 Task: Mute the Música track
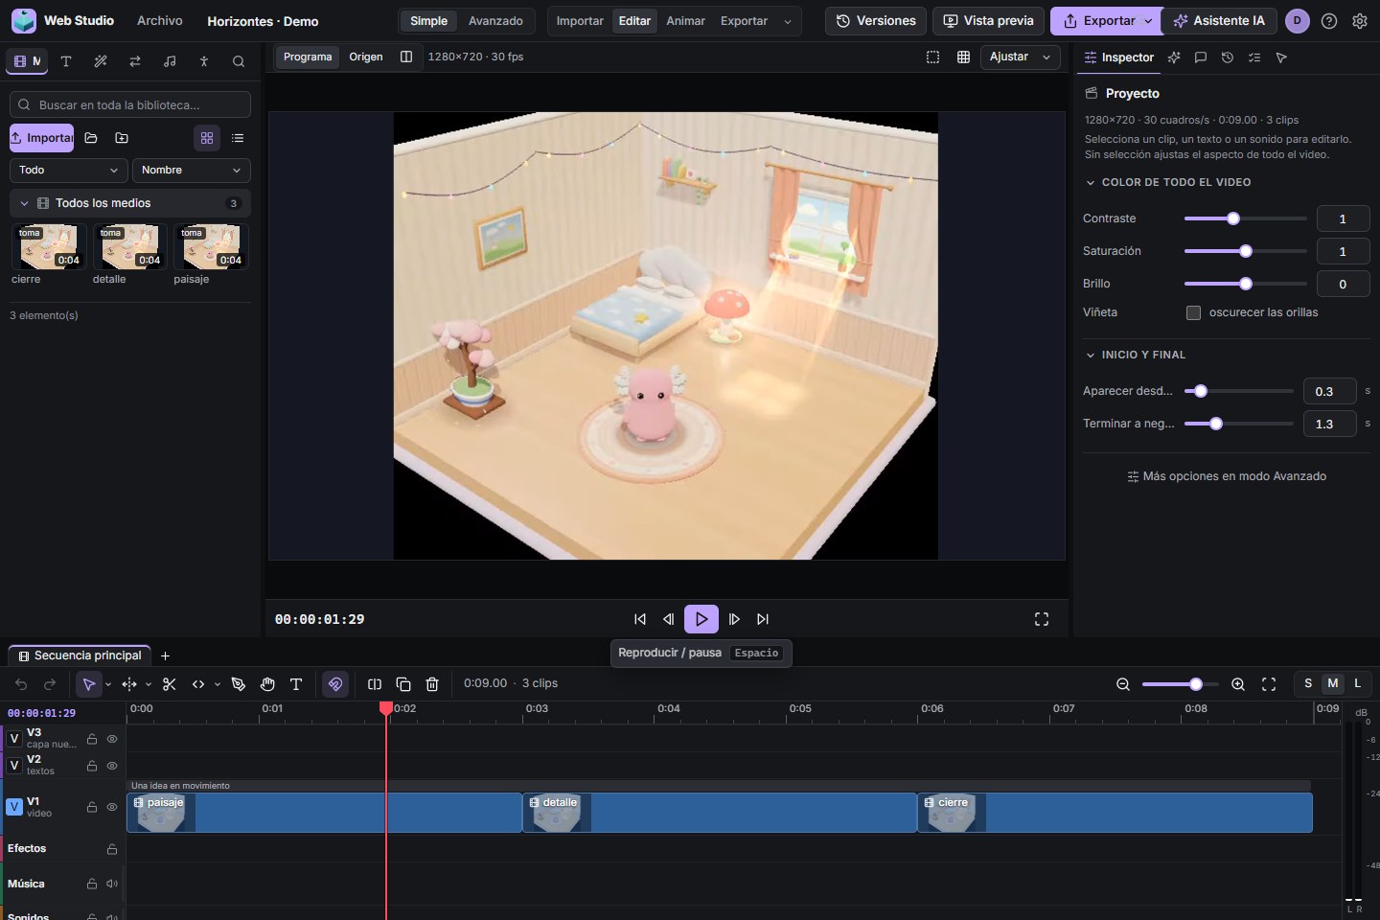pos(112,884)
